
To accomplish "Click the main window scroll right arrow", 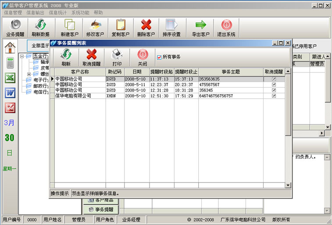I will (x=321, y=133).
